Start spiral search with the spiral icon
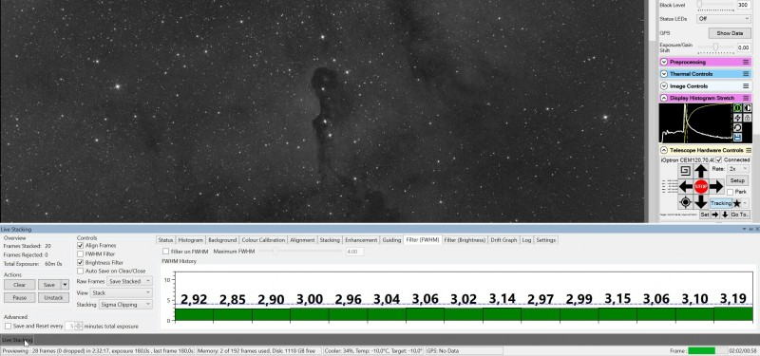The height and width of the screenshot is (356, 760). pos(685,171)
